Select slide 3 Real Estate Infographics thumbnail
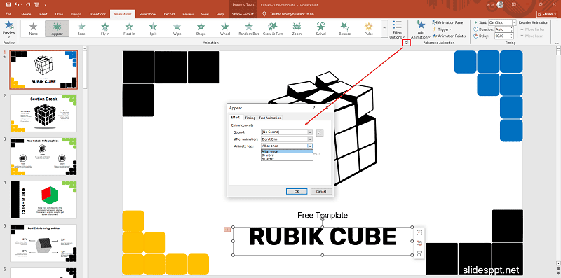This screenshot has width=561, height=278. (43, 156)
